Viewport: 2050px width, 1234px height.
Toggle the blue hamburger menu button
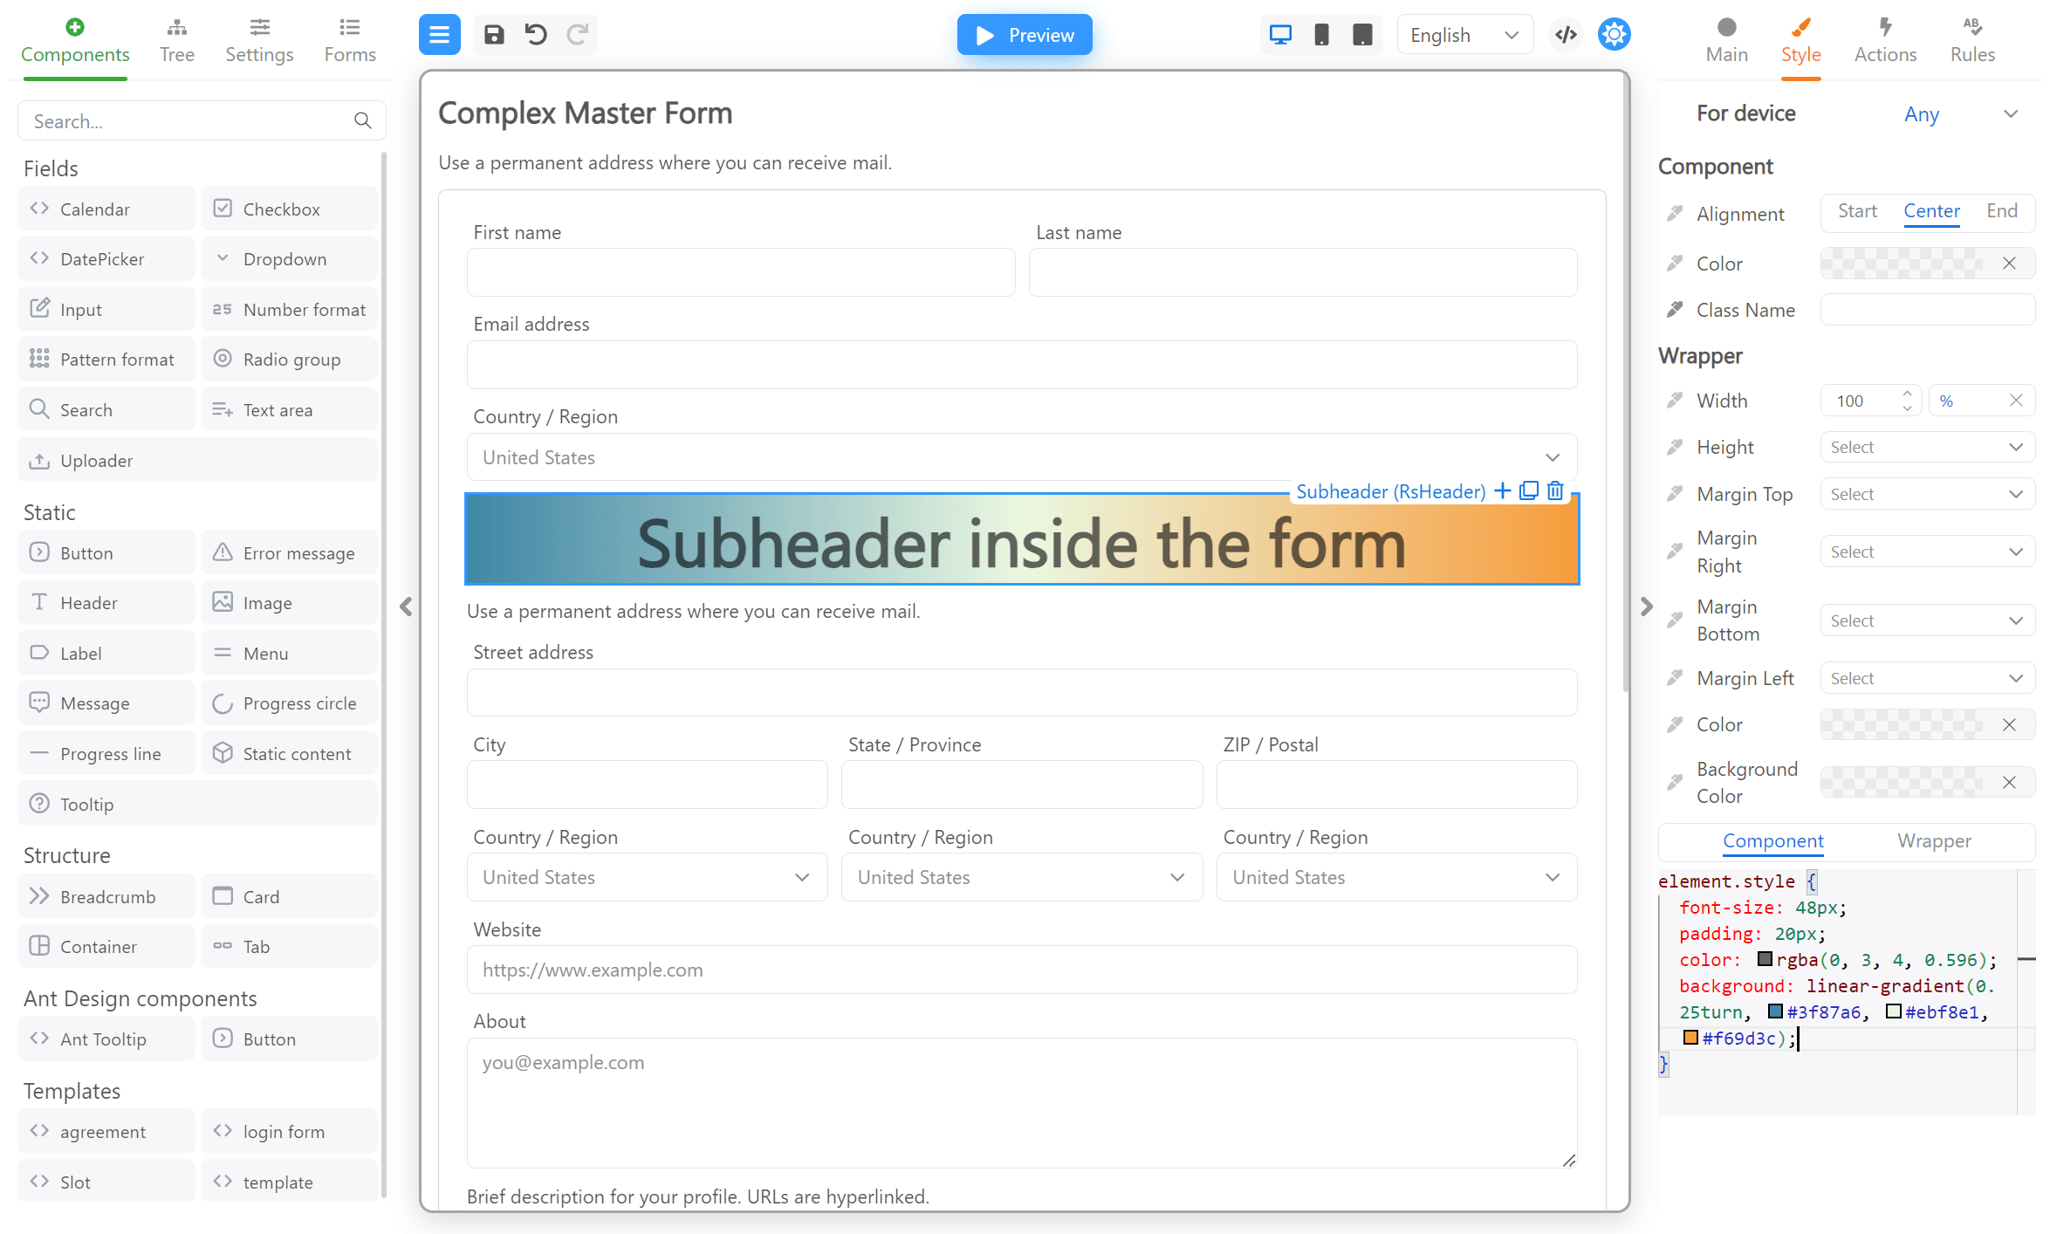(440, 35)
